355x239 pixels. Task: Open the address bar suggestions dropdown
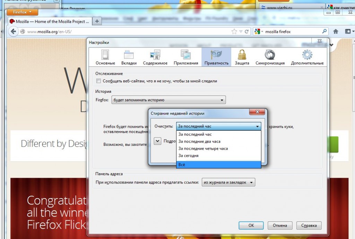[x=228, y=182]
